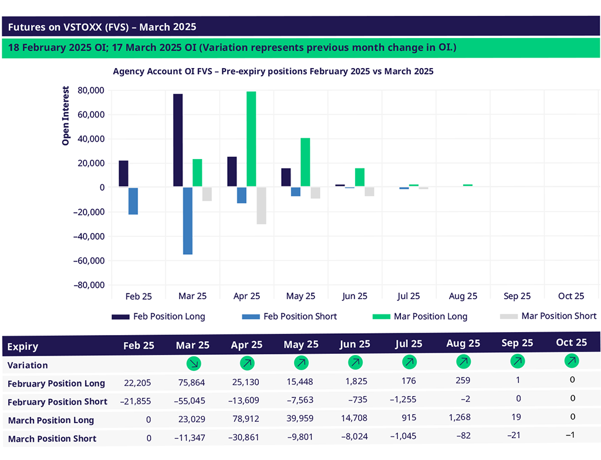Click the Mar 25 downward variation arrow
This screenshot has height=460, width=601.
click(193, 364)
